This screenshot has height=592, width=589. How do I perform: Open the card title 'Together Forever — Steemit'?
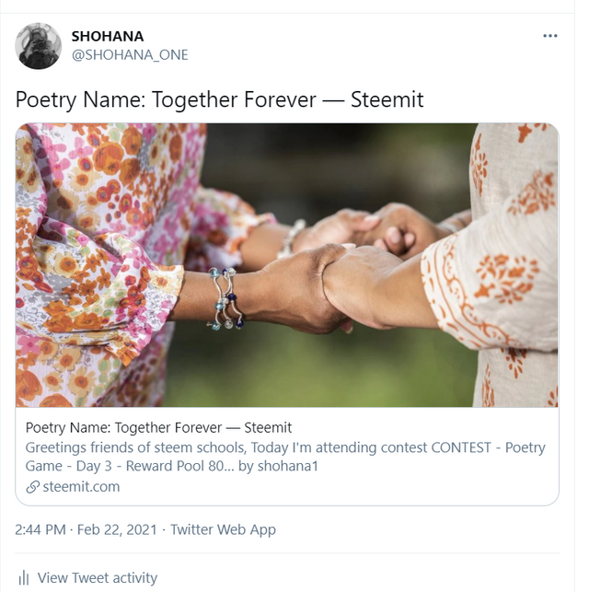203,428
